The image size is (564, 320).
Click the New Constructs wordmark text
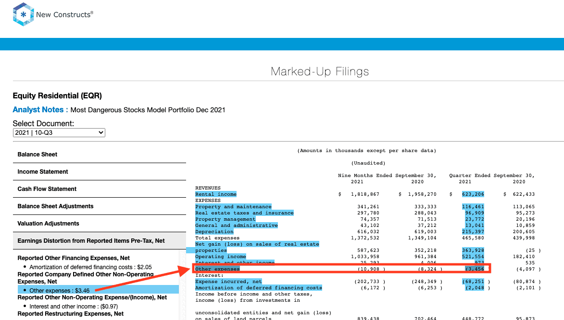(x=64, y=15)
